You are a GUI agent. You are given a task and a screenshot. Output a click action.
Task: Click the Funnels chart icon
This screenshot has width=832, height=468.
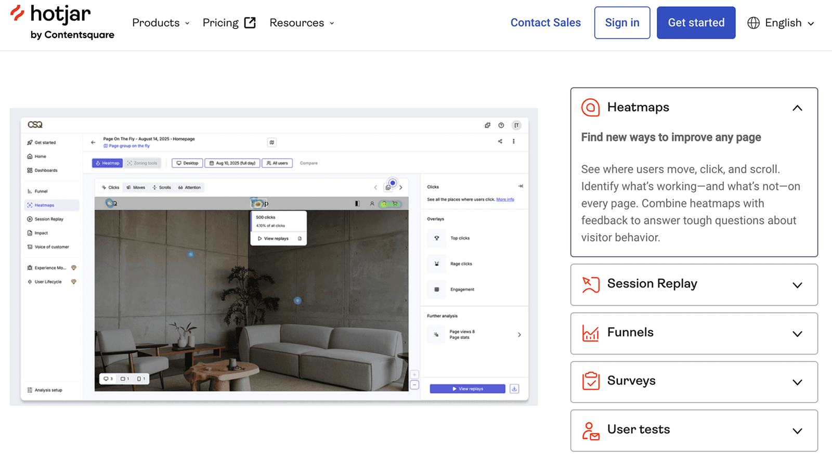pos(591,333)
